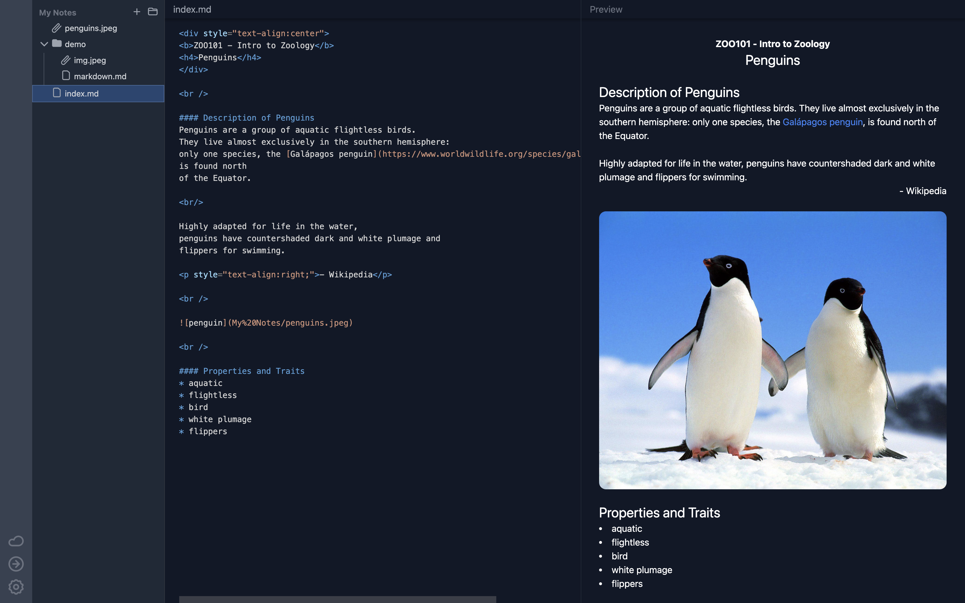Click the Preview pane header

click(x=605, y=9)
